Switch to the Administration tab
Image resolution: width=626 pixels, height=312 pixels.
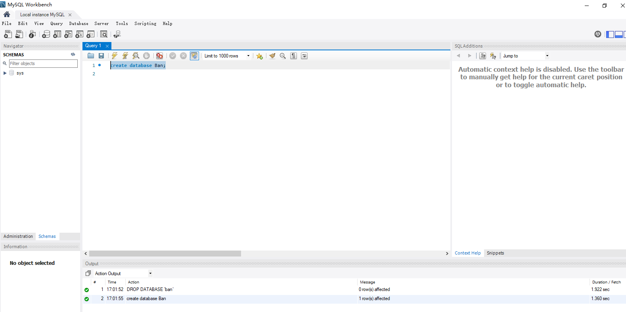click(18, 236)
